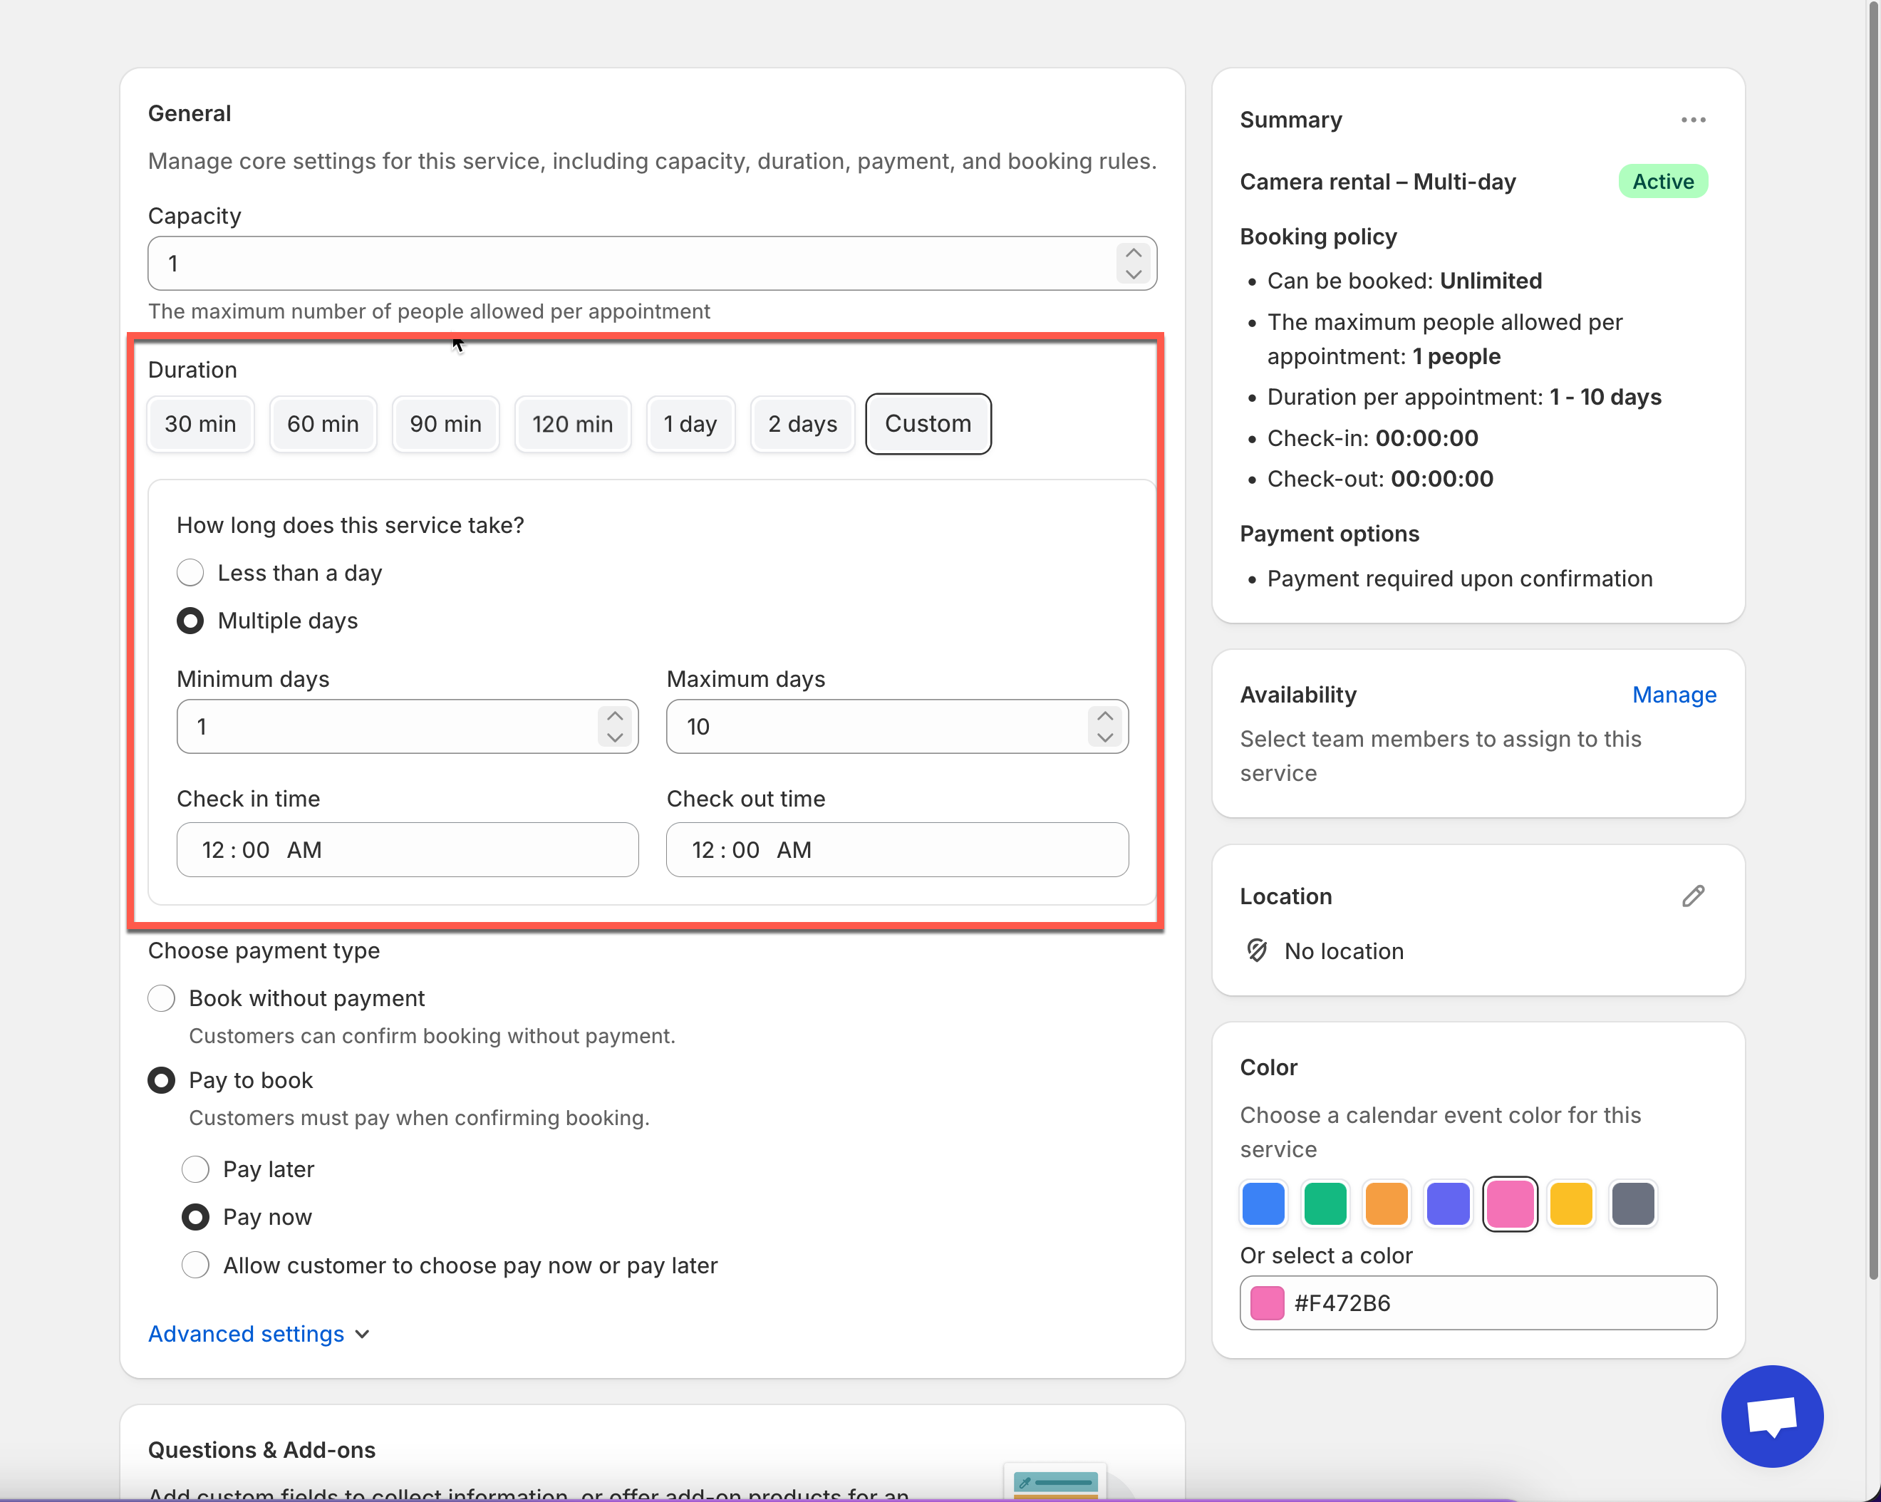The width and height of the screenshot is (1881, 1502).
Task: Open the chat support bubble
Action: point(1771,1416)
